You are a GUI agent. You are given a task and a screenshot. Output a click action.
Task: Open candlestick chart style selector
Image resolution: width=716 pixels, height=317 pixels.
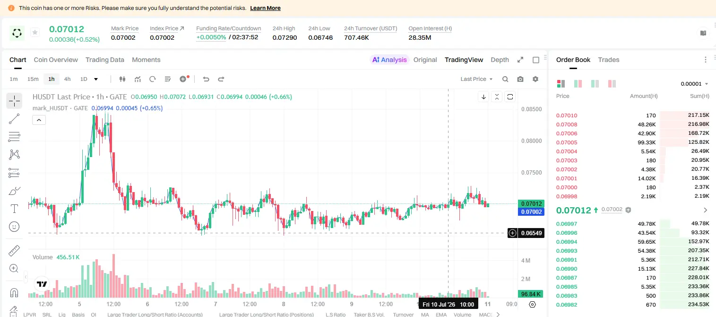point(122,79)
